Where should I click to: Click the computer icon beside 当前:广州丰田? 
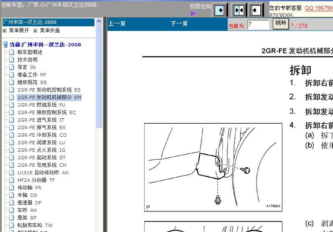[5, 45]
